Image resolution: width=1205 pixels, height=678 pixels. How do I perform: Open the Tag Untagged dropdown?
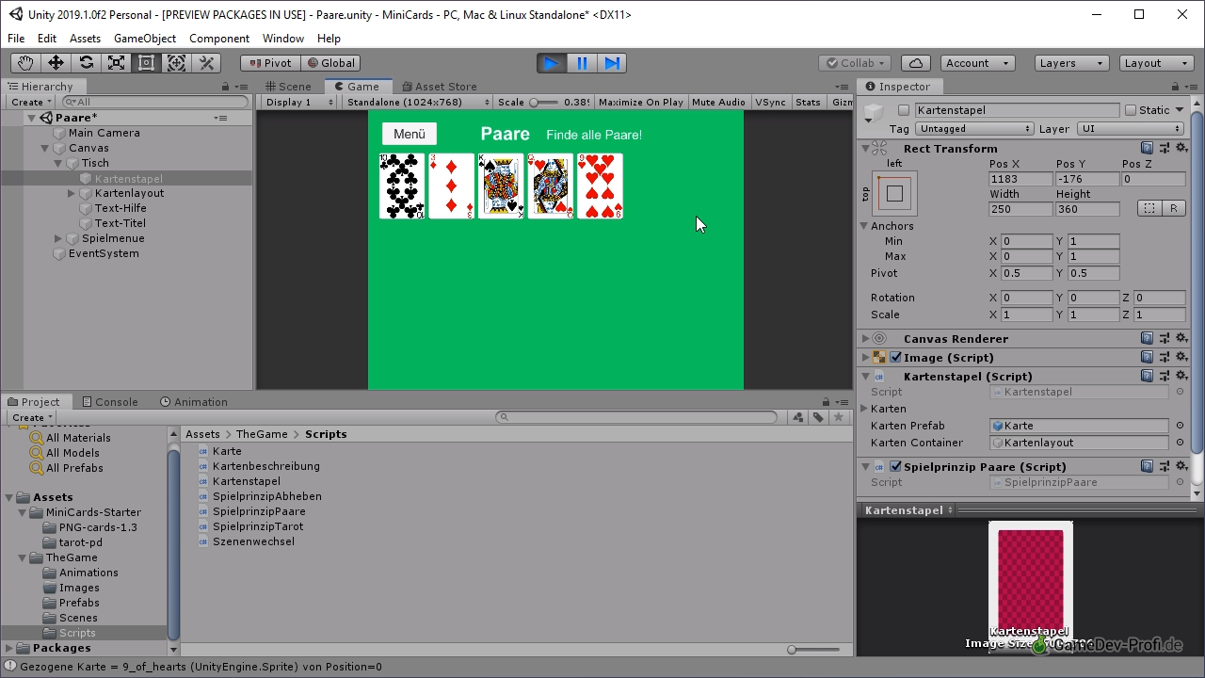coord(974,129)
